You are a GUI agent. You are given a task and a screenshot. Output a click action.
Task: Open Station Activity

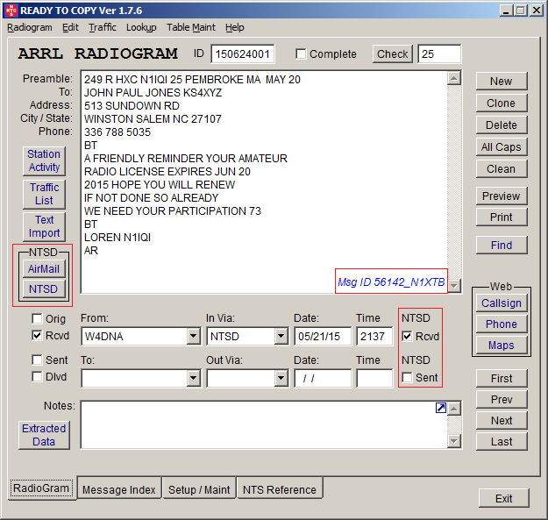click(44, 160)
